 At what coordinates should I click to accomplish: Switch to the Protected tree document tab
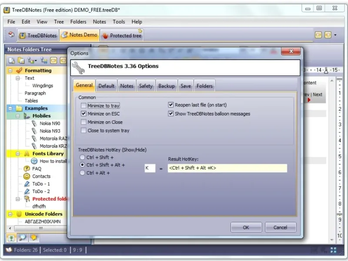122,35
